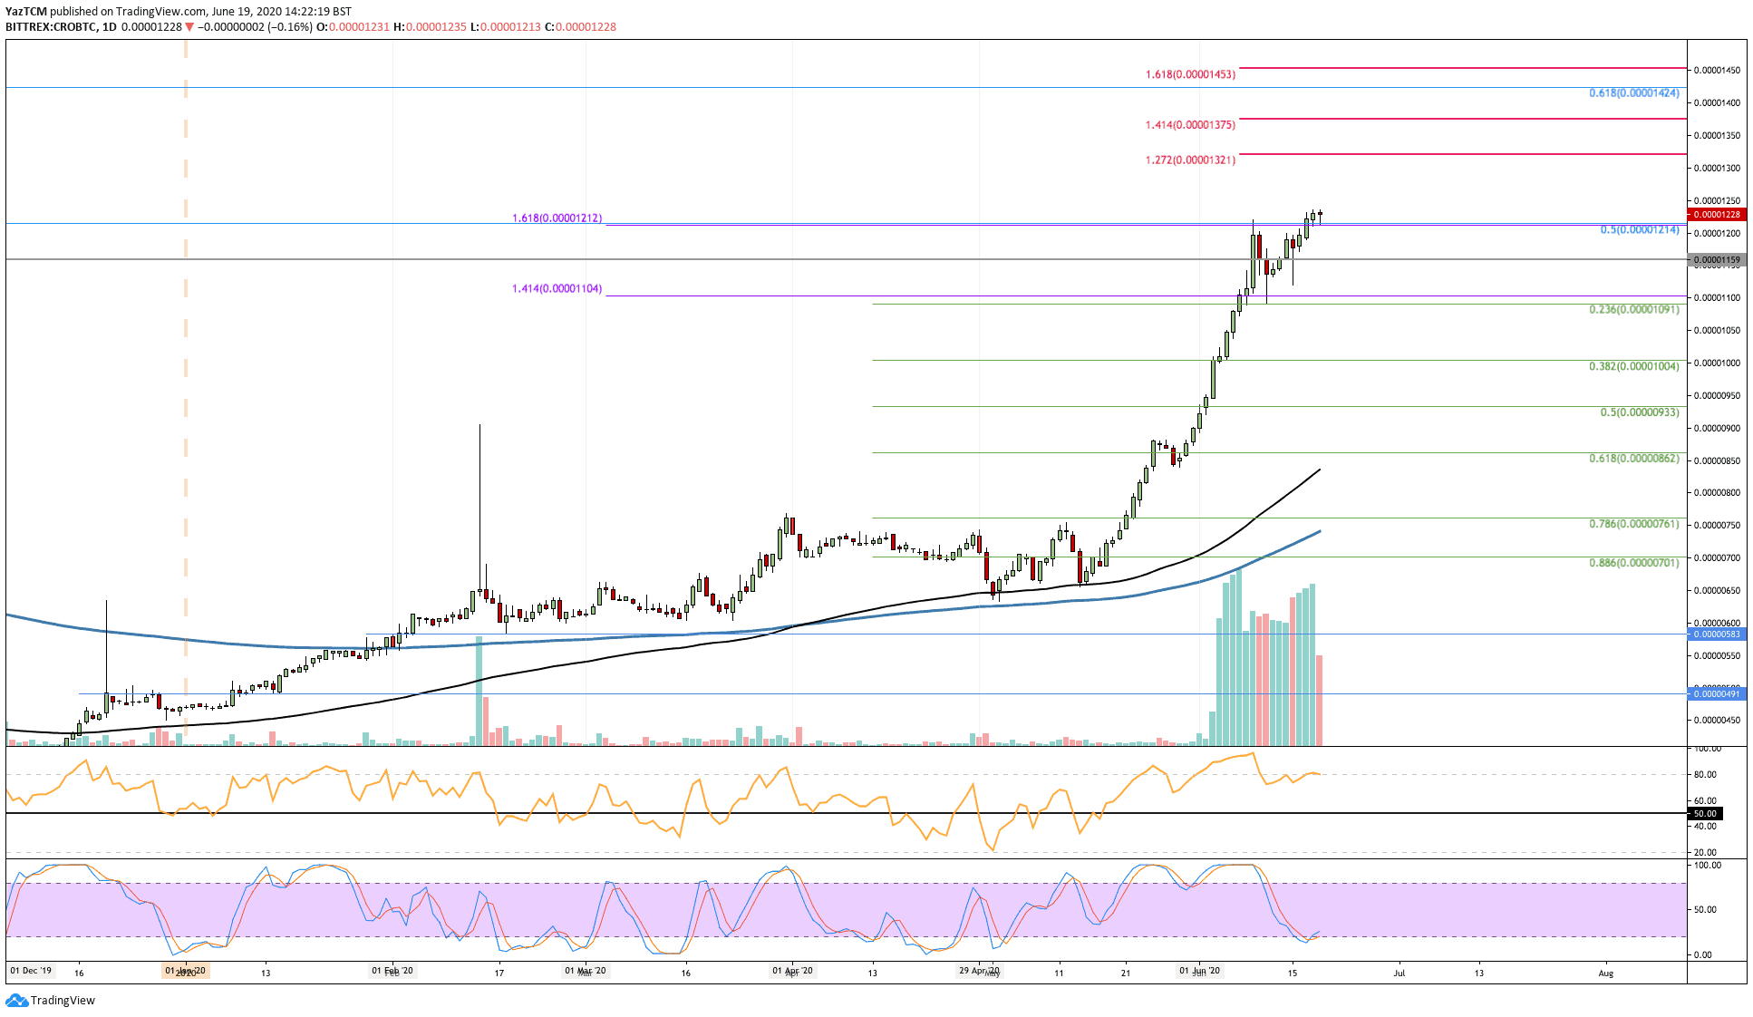This screenshot has height=1017, width=1753.
Task: Click the blue 0.00000583 price label
Action: [x=1717, y=634]
